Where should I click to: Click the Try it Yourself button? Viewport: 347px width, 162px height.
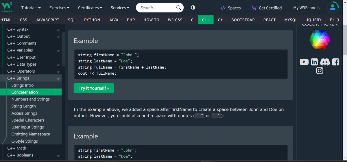pos(94,88)
